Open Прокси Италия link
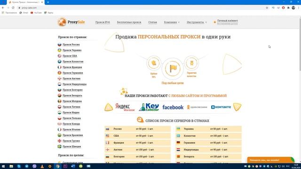This screenshot has width=301, height=169. pos(71,130)
